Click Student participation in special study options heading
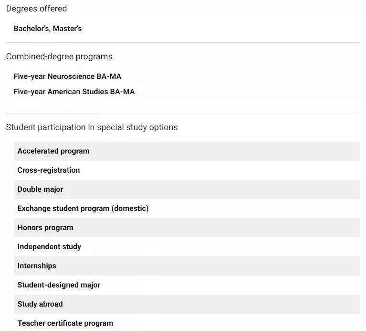Screen dimensions: 366x331 coord(92,128)
